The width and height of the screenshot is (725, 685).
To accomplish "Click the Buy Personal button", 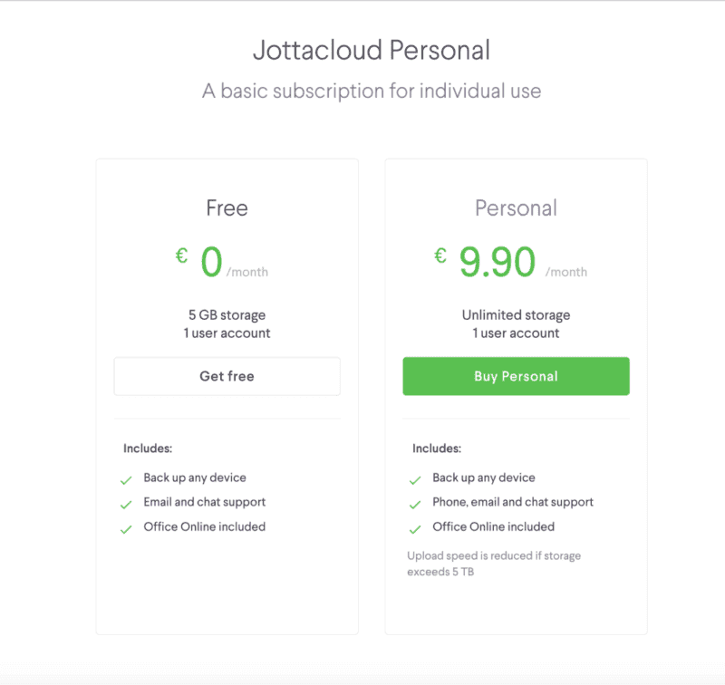I will pyautogui.click(x=516, y=376).
